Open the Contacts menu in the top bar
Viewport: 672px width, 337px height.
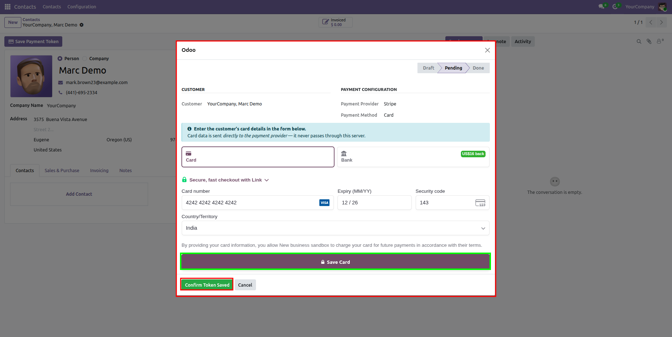click(x=52, y=7)
